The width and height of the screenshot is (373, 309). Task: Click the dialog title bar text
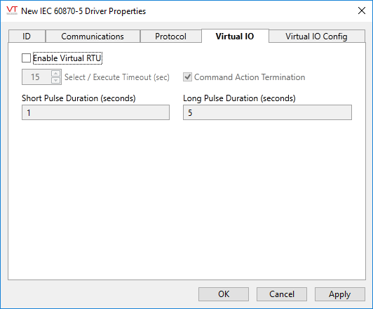(x=83, y=11)
